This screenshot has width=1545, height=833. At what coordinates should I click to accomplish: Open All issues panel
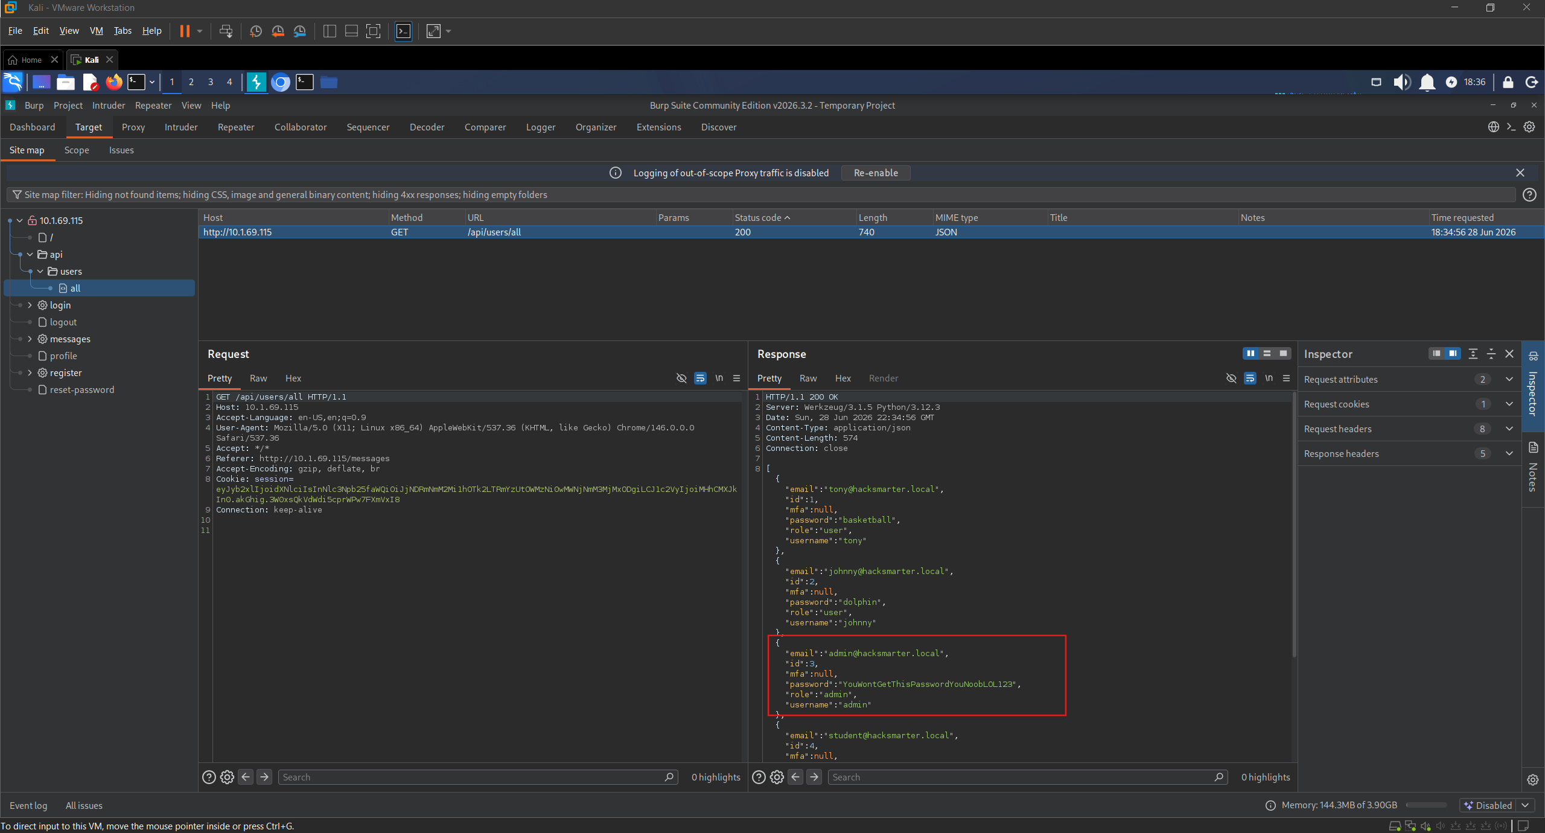(x=84, y=805)
